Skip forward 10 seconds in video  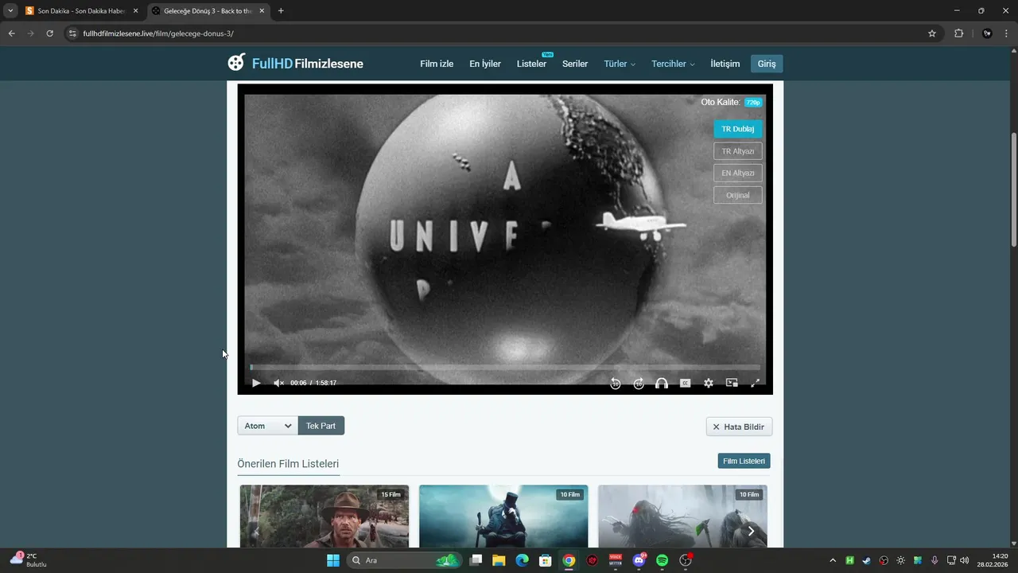(x=639, y=383)
